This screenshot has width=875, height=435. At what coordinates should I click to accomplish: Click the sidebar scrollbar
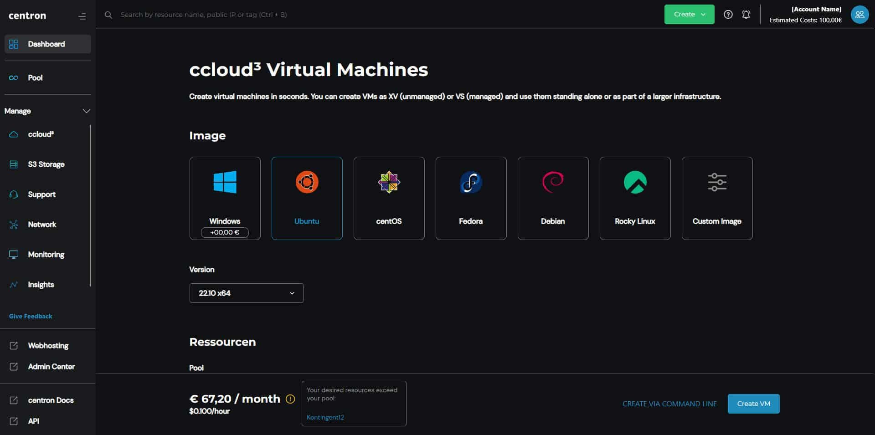click(90, 205)
